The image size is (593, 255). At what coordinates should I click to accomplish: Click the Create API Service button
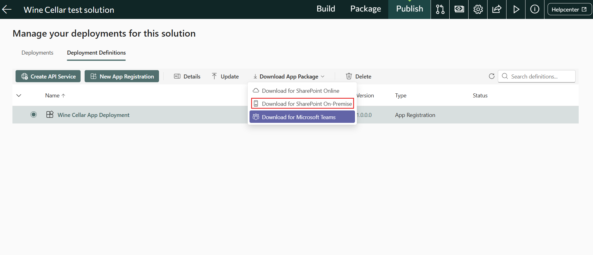(48, 76)
